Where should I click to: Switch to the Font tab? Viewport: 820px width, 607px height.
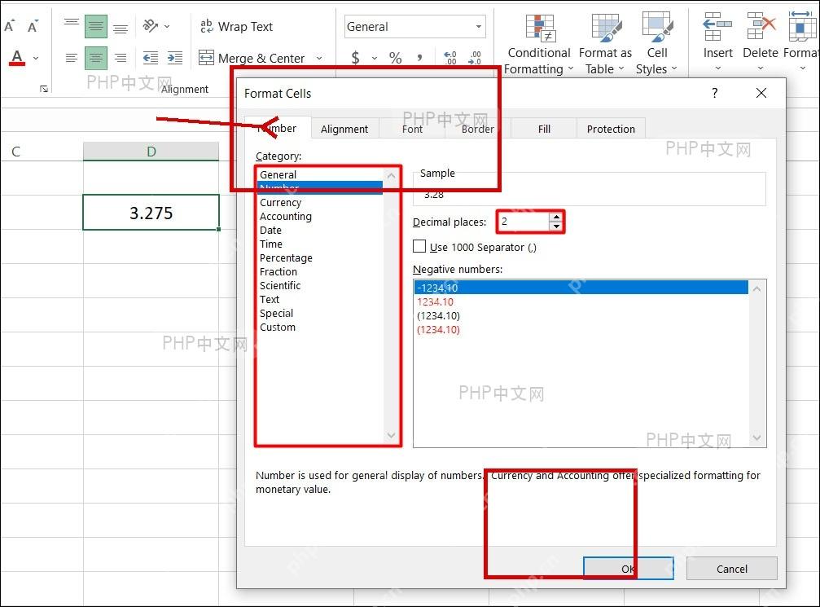pos(412,129)
